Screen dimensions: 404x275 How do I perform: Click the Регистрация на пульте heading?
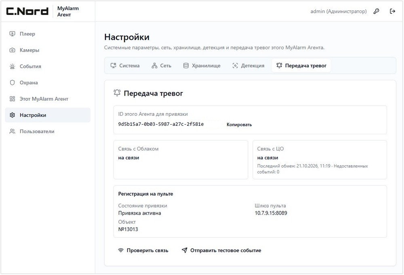[145, 194]
